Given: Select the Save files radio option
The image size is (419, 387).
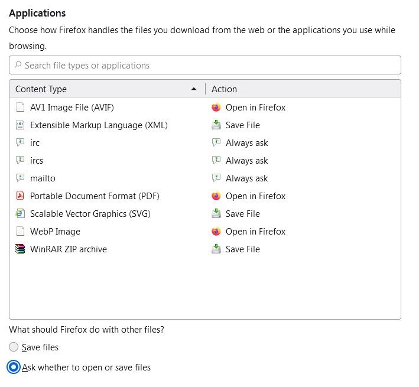Looking at the screenshot, I should [x=14, y=347].
